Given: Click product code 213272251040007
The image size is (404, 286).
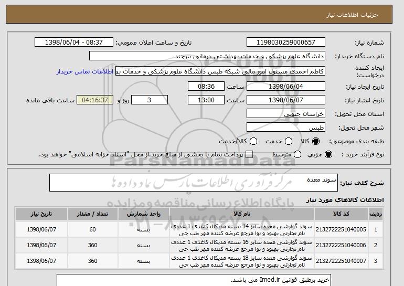Looking at the screenshot, I should 341,261.
